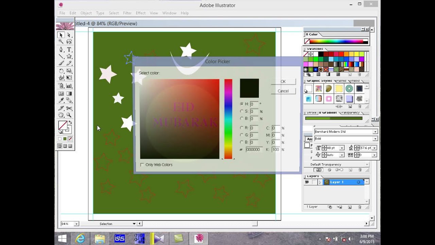Click Cancel in the Color Picker

point(283,91)
